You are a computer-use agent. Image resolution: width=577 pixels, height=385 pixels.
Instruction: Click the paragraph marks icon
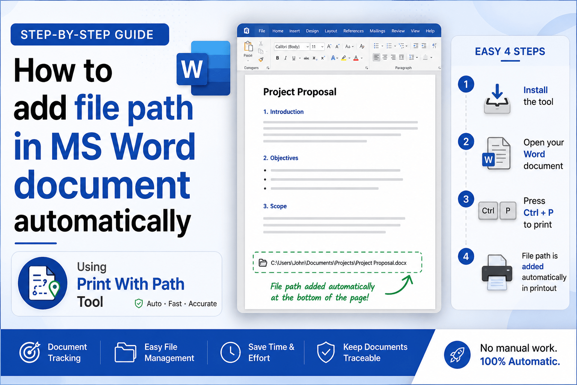pyautogui.click(x=434, y=46)
